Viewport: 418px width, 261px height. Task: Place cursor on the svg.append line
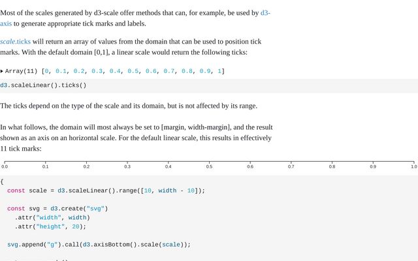point(99,245)
